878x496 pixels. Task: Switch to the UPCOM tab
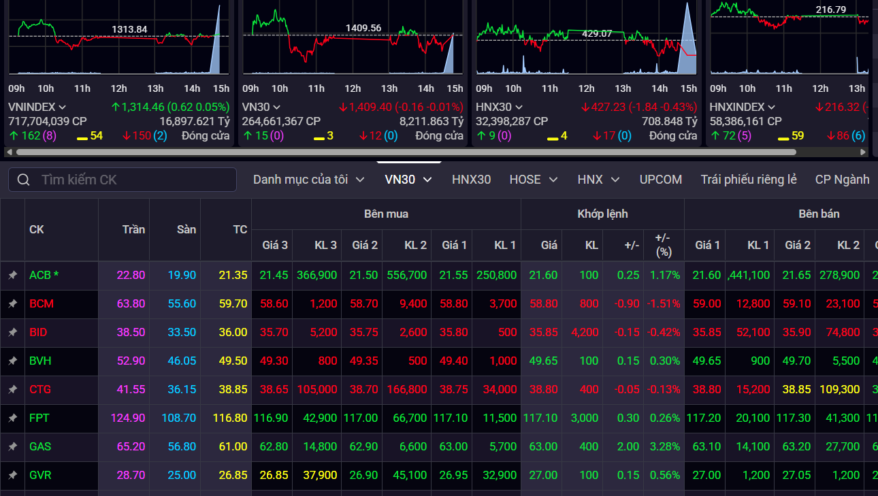point(661,180)
